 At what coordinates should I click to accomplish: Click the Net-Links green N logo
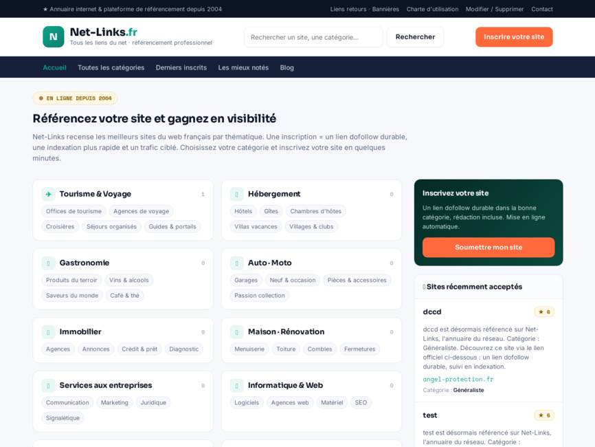(54, 37)
